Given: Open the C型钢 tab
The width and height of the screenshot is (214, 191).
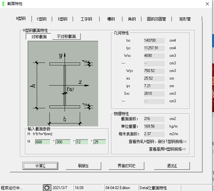Looking at the screenshot, I should point(41,19).
